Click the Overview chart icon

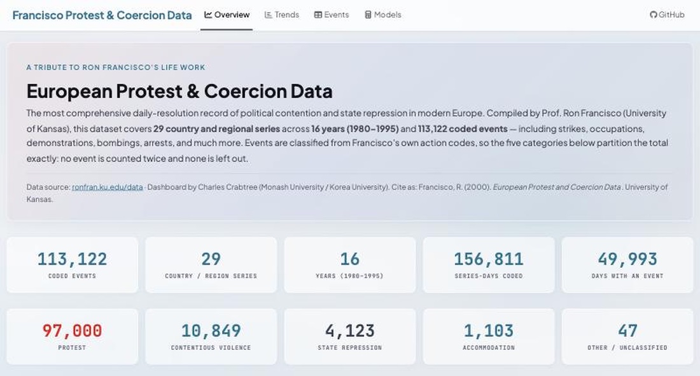tap(208, 15)
